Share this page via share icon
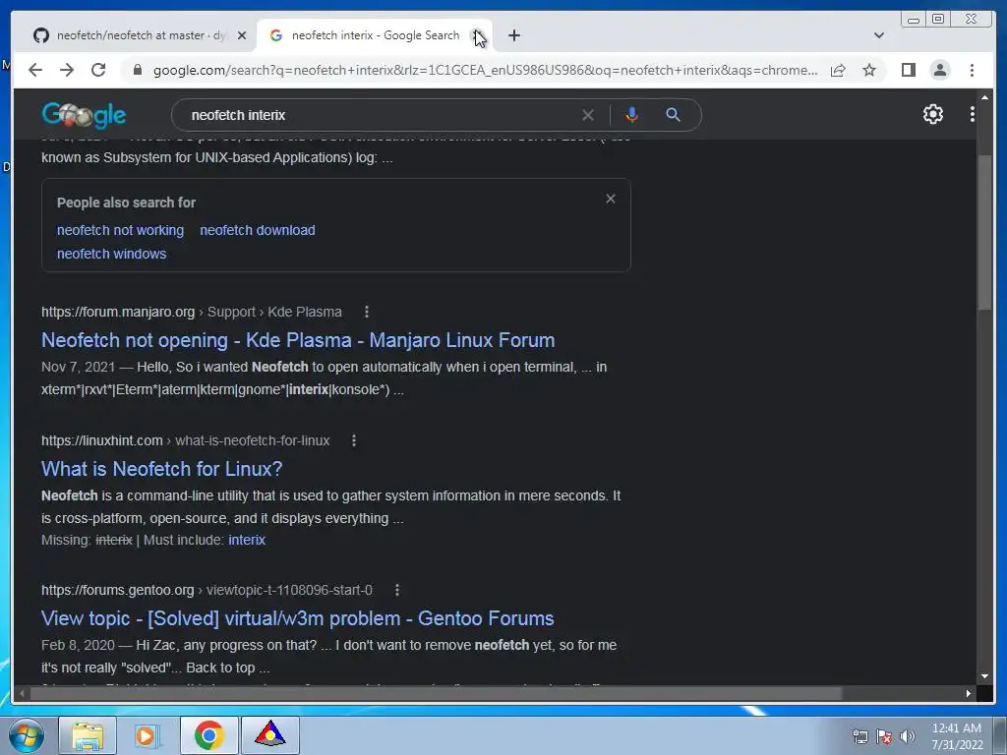Image resolution: width=1007 pixels, height=755 pixels. (838, 70)
